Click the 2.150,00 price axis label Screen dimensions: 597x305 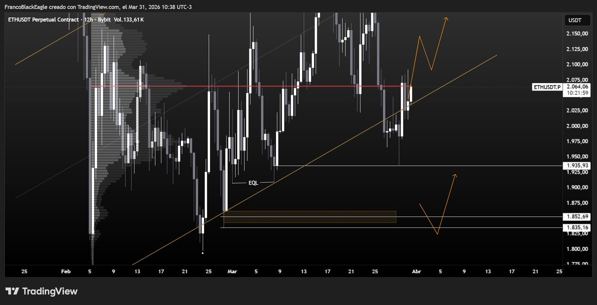577,34
